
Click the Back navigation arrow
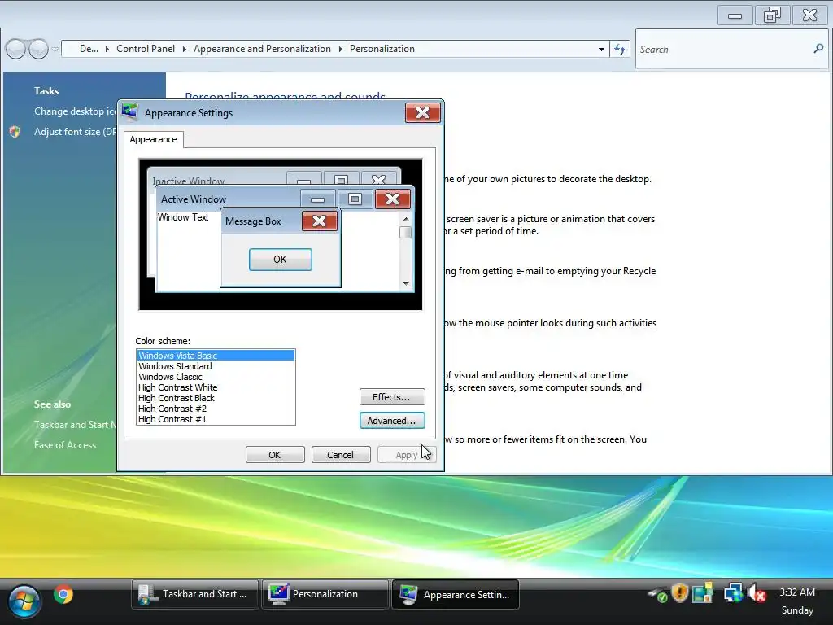coord(16,49)
